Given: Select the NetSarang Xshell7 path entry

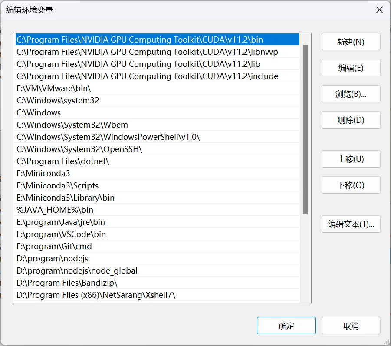Looking at the screenshot, I should (95, 295).
